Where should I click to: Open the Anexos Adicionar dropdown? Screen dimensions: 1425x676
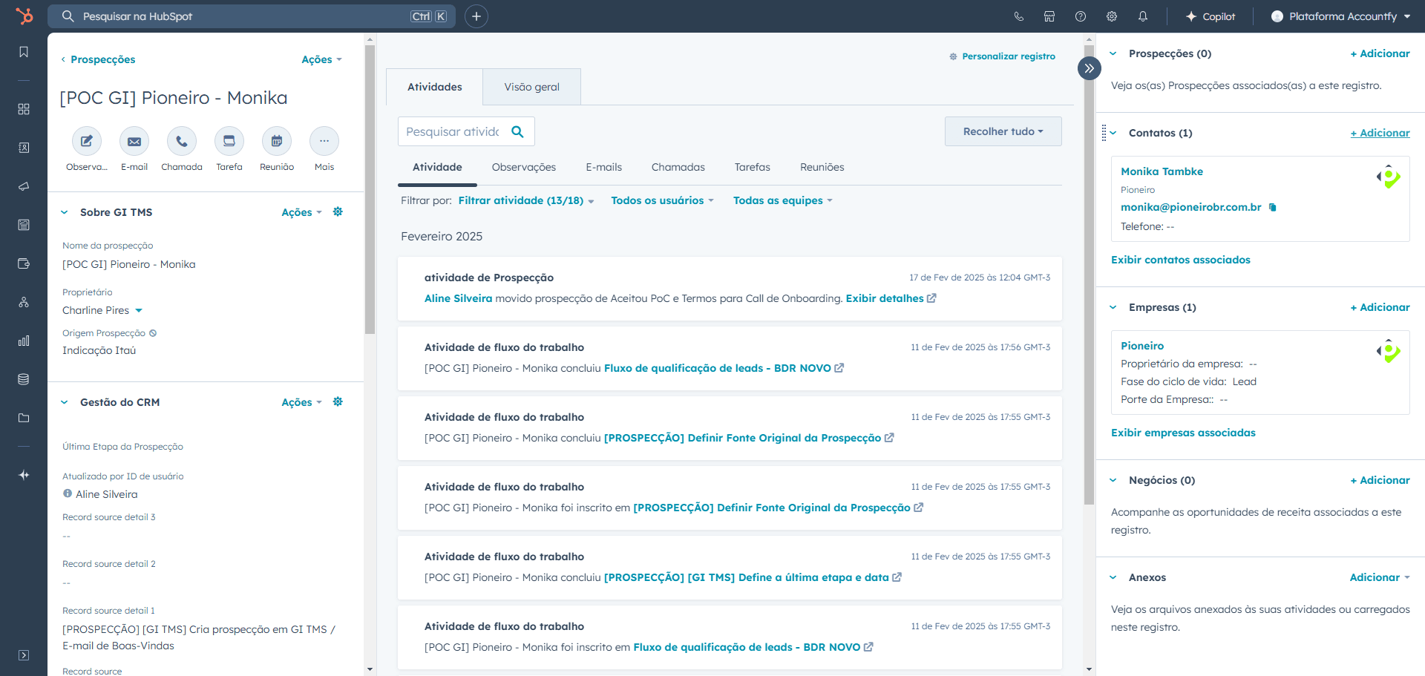click(x=1380, y=577)
